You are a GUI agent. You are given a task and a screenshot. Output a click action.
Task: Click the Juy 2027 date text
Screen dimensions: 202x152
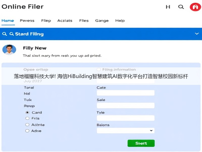click(x=33, y=81)
